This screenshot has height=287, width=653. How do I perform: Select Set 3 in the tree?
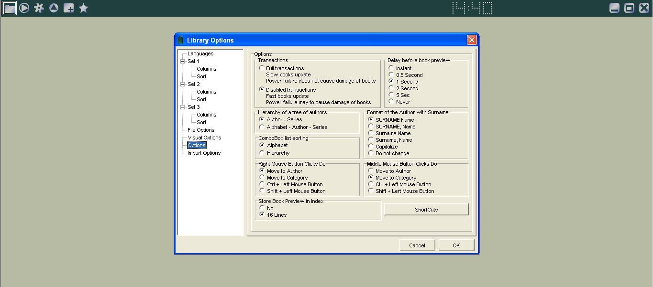click(194, 107)
